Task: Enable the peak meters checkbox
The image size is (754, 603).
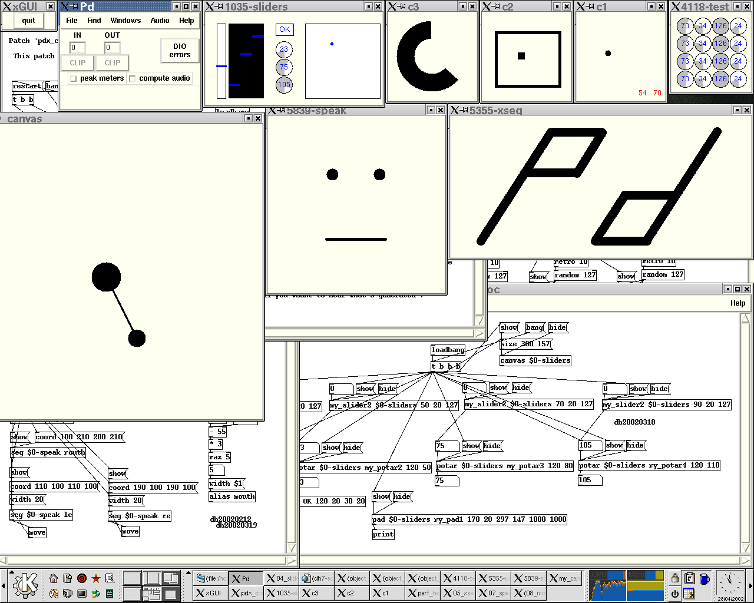Action: [x=74, y=78]
